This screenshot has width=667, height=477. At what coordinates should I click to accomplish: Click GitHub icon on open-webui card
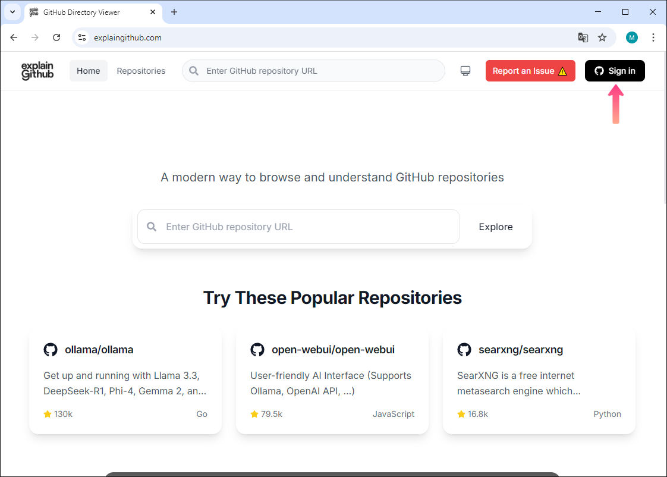[257, 350]
